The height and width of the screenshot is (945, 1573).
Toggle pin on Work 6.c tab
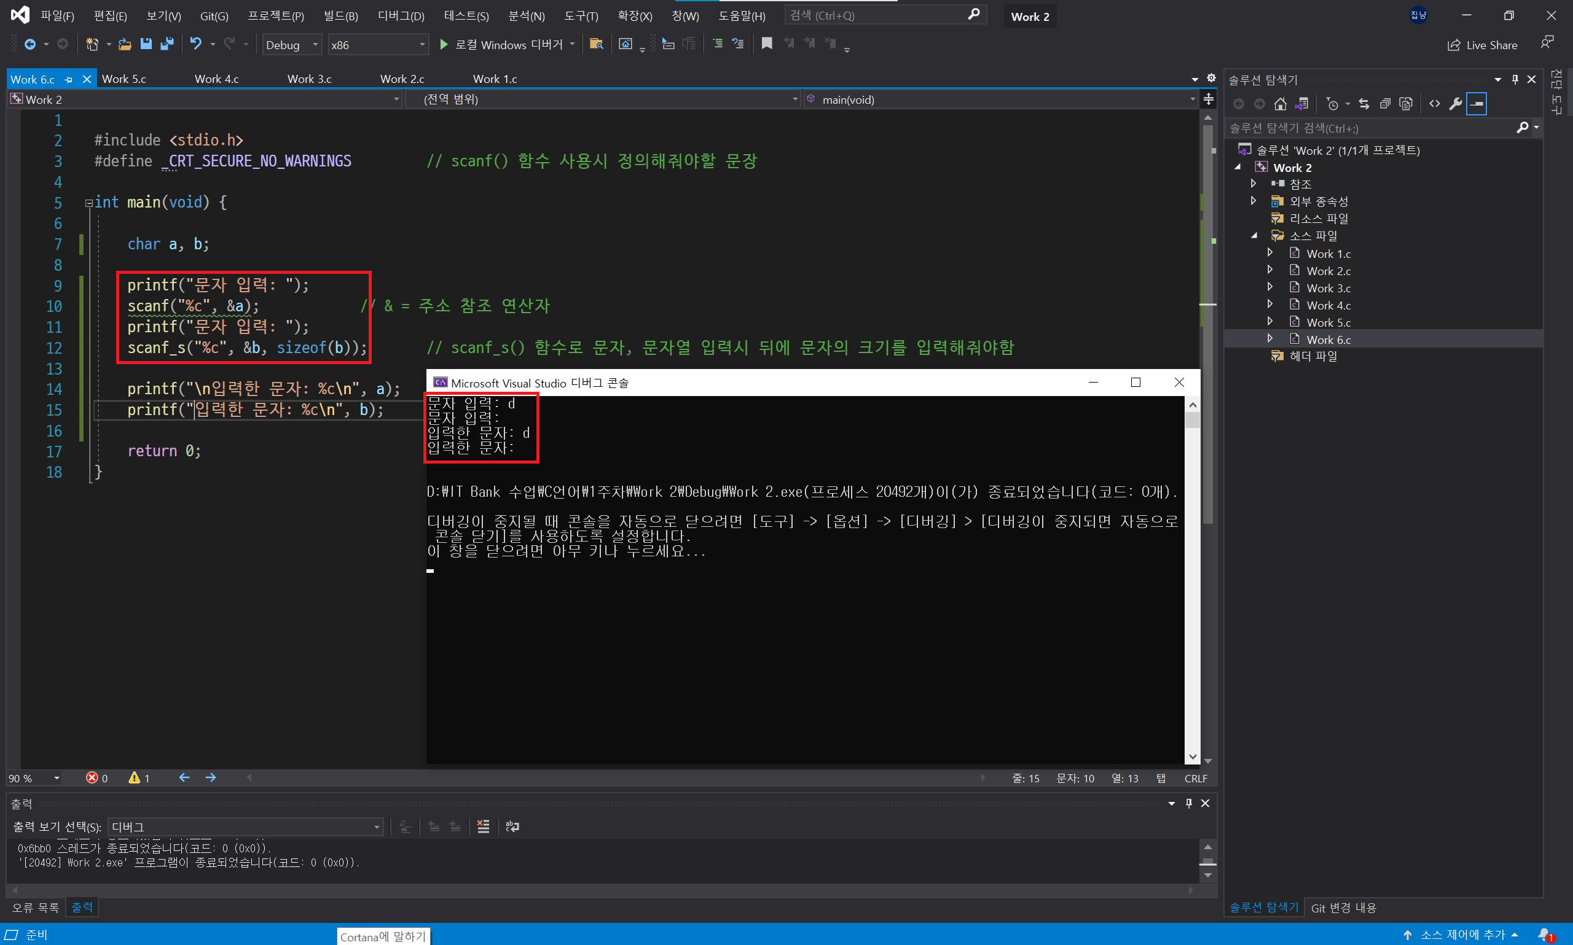[69, 80]
